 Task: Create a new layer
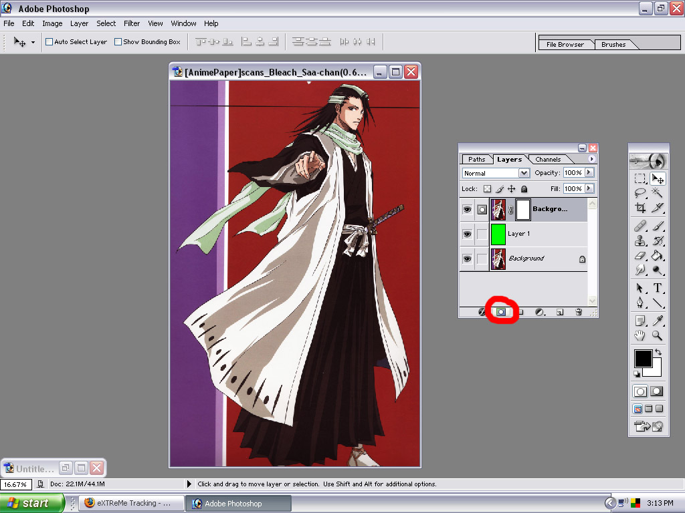(560, 312)
